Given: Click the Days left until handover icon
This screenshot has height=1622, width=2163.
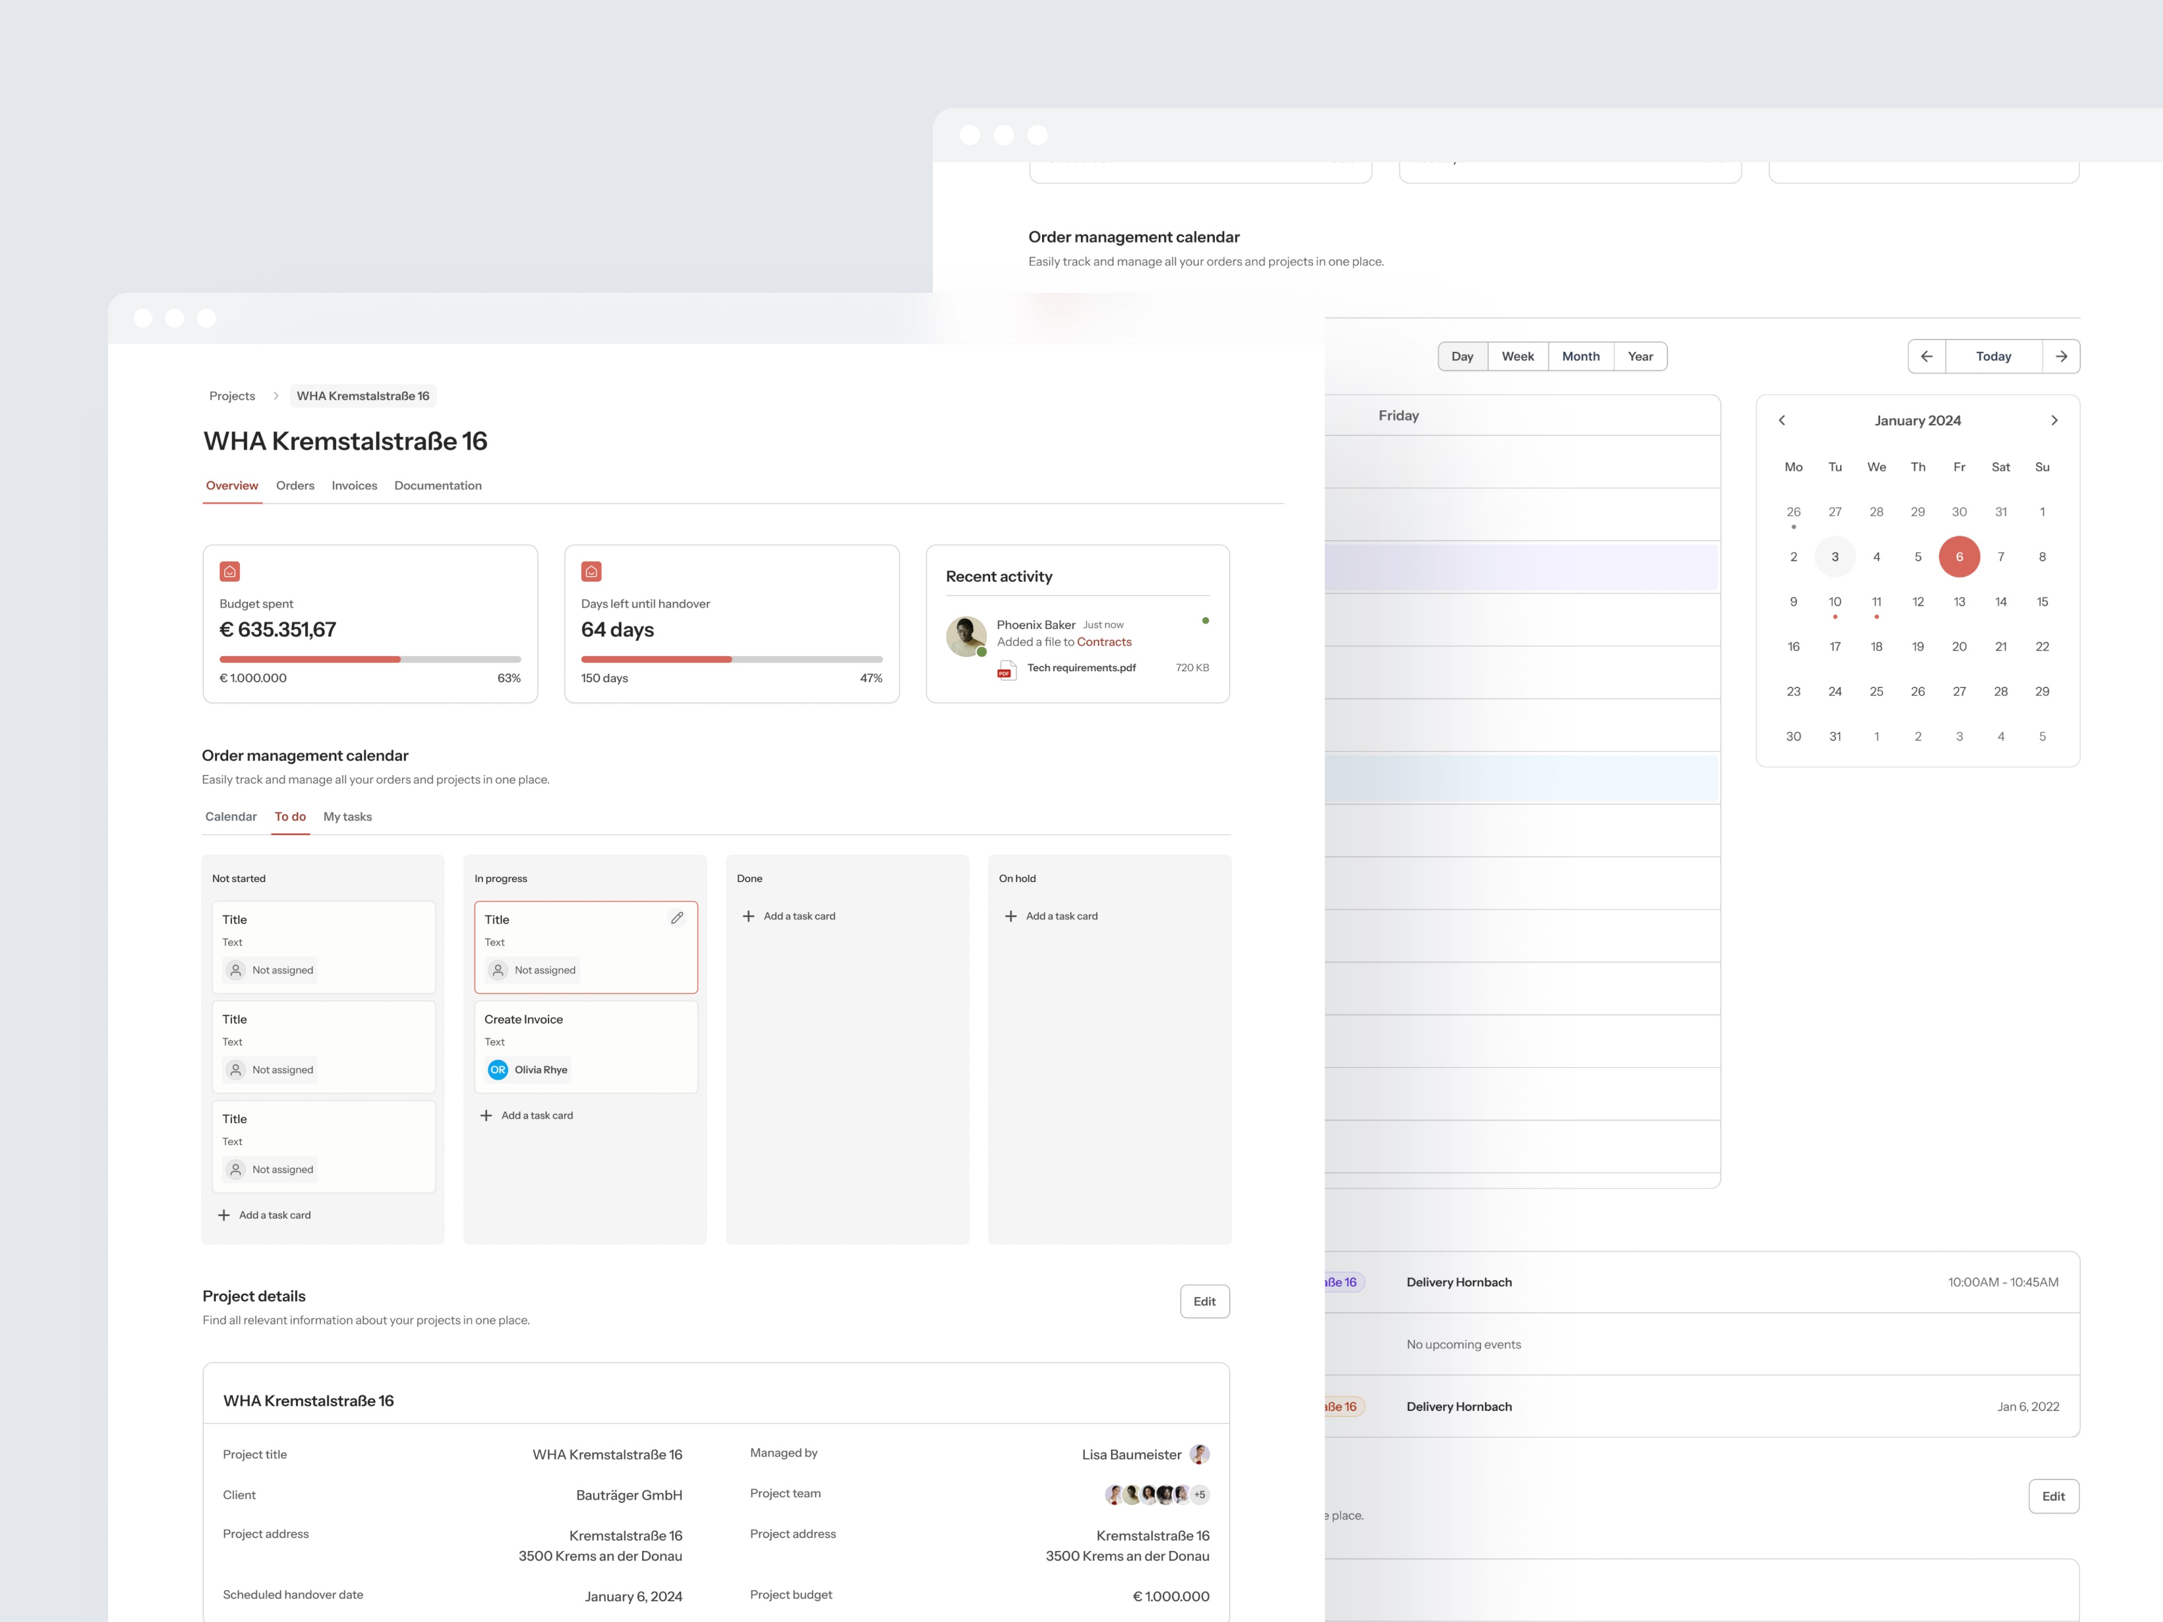Looking at the screenshot, I should [591, 571].
